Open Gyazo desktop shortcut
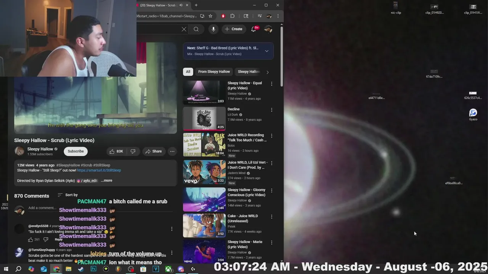The height and width of the screenshot is (274, 488). (473, 115)
